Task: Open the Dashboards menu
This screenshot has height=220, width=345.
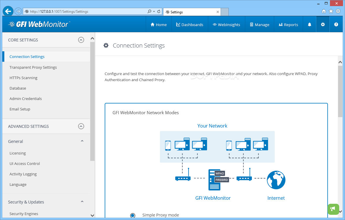Action: [190, 24]
